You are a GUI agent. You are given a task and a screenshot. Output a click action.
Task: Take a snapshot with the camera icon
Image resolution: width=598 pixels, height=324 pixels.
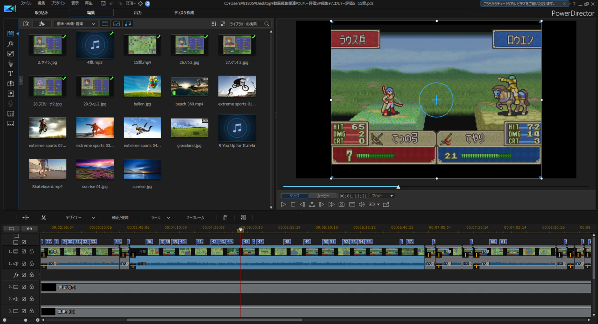pyautogui.click(x=342, y=204)
